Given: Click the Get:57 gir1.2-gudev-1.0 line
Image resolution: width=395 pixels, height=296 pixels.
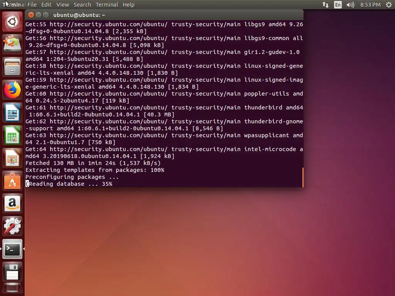Looking at the screenshot, I should [x=162, y=55].
